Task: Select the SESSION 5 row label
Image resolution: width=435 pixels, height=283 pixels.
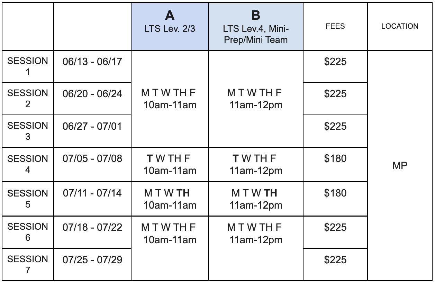Action: tap(28, 199)
